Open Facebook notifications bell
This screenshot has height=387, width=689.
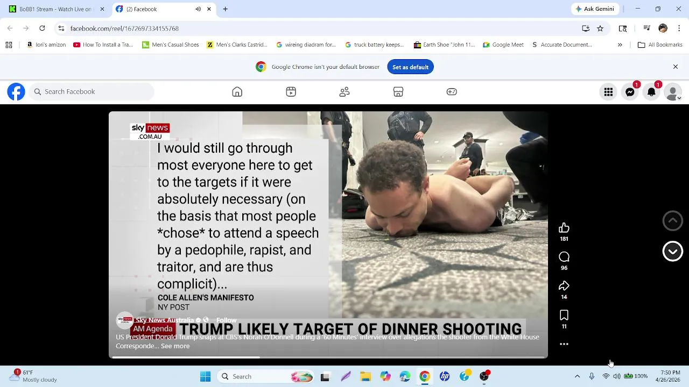pos(651,92)
